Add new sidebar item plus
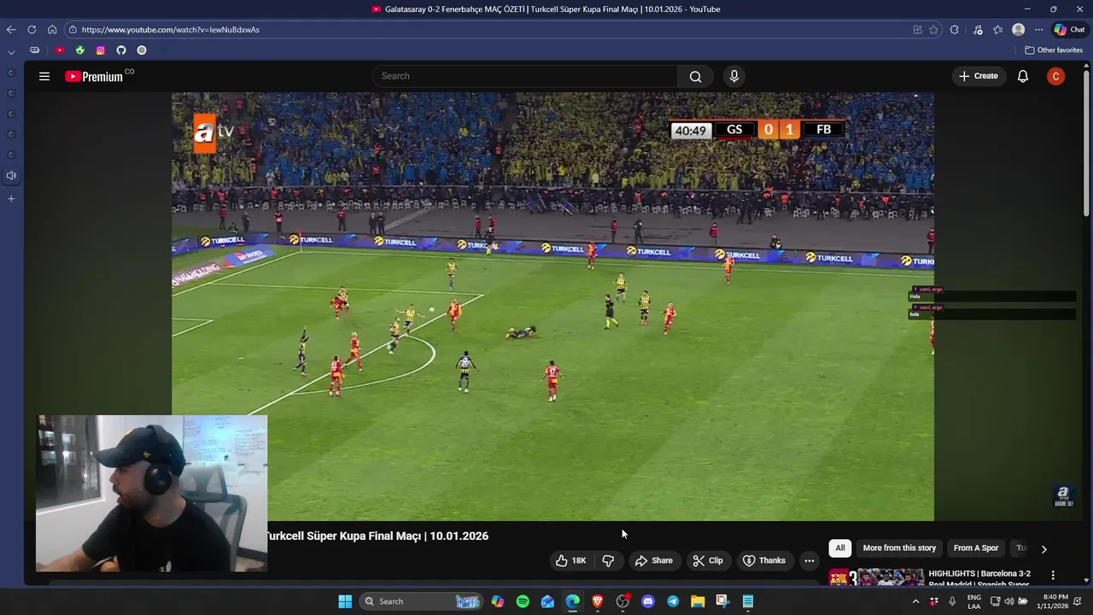The width and height of the screenshot is (1093, 615). pos(11,198)
